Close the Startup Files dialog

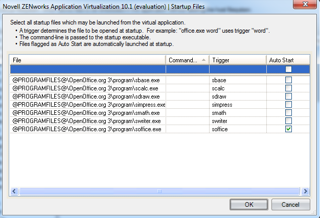pos(305,4)
